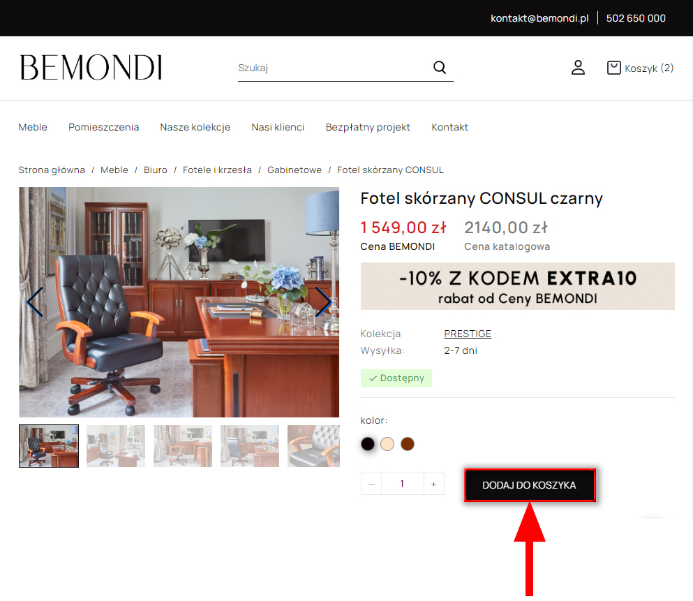Open the user account icon
The image size is (693, 601).
pyautogui.click(x=578, y=68)
